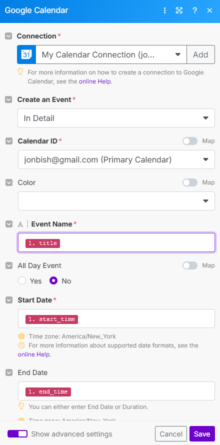
Task: Select Yes for All Day Event
Action: pyautogui.click(x=22, y=281)
